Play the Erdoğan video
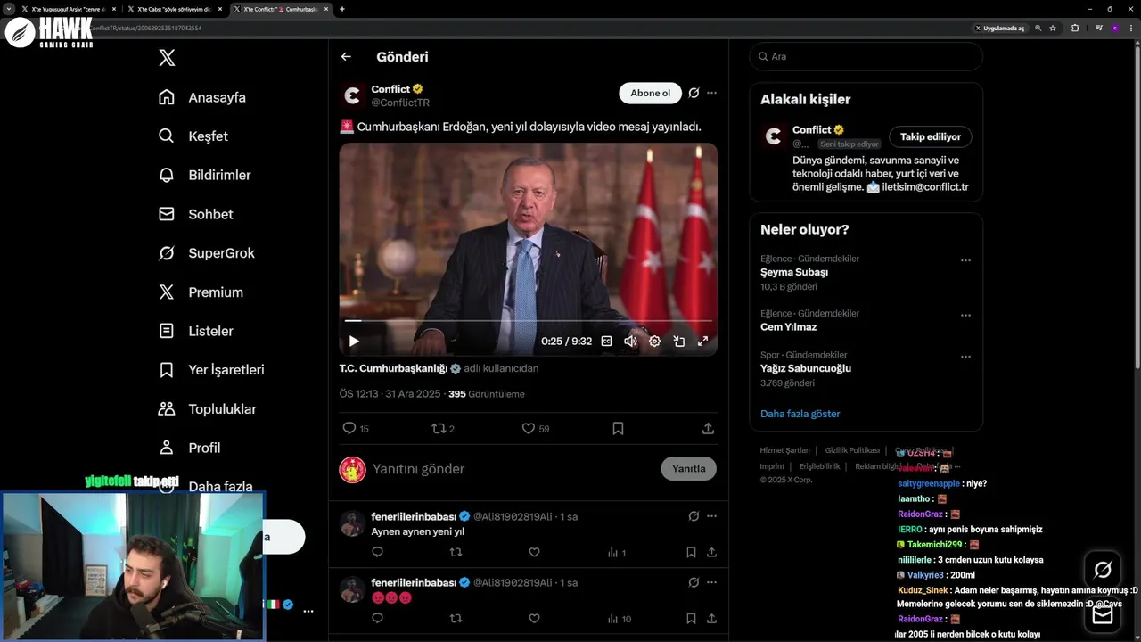The height and width of the screenshot is (642, 1141). [354, 341]
